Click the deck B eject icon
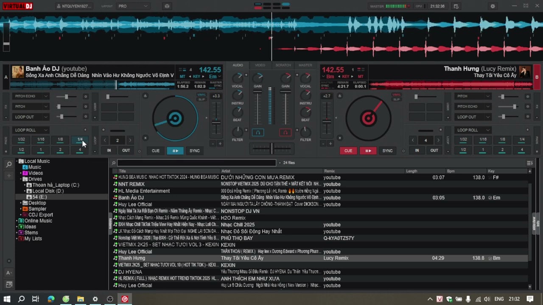 click(x=339, y=96)
